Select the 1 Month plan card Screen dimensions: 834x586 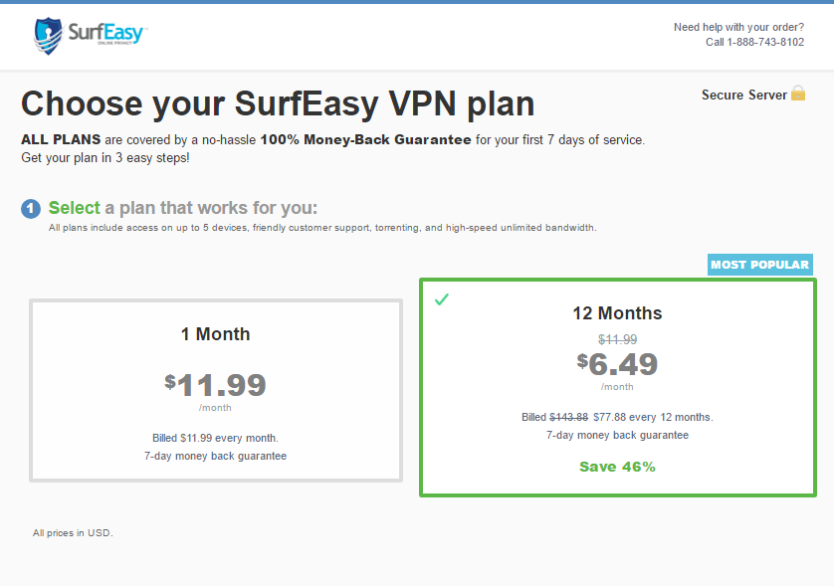click(215, 391)
